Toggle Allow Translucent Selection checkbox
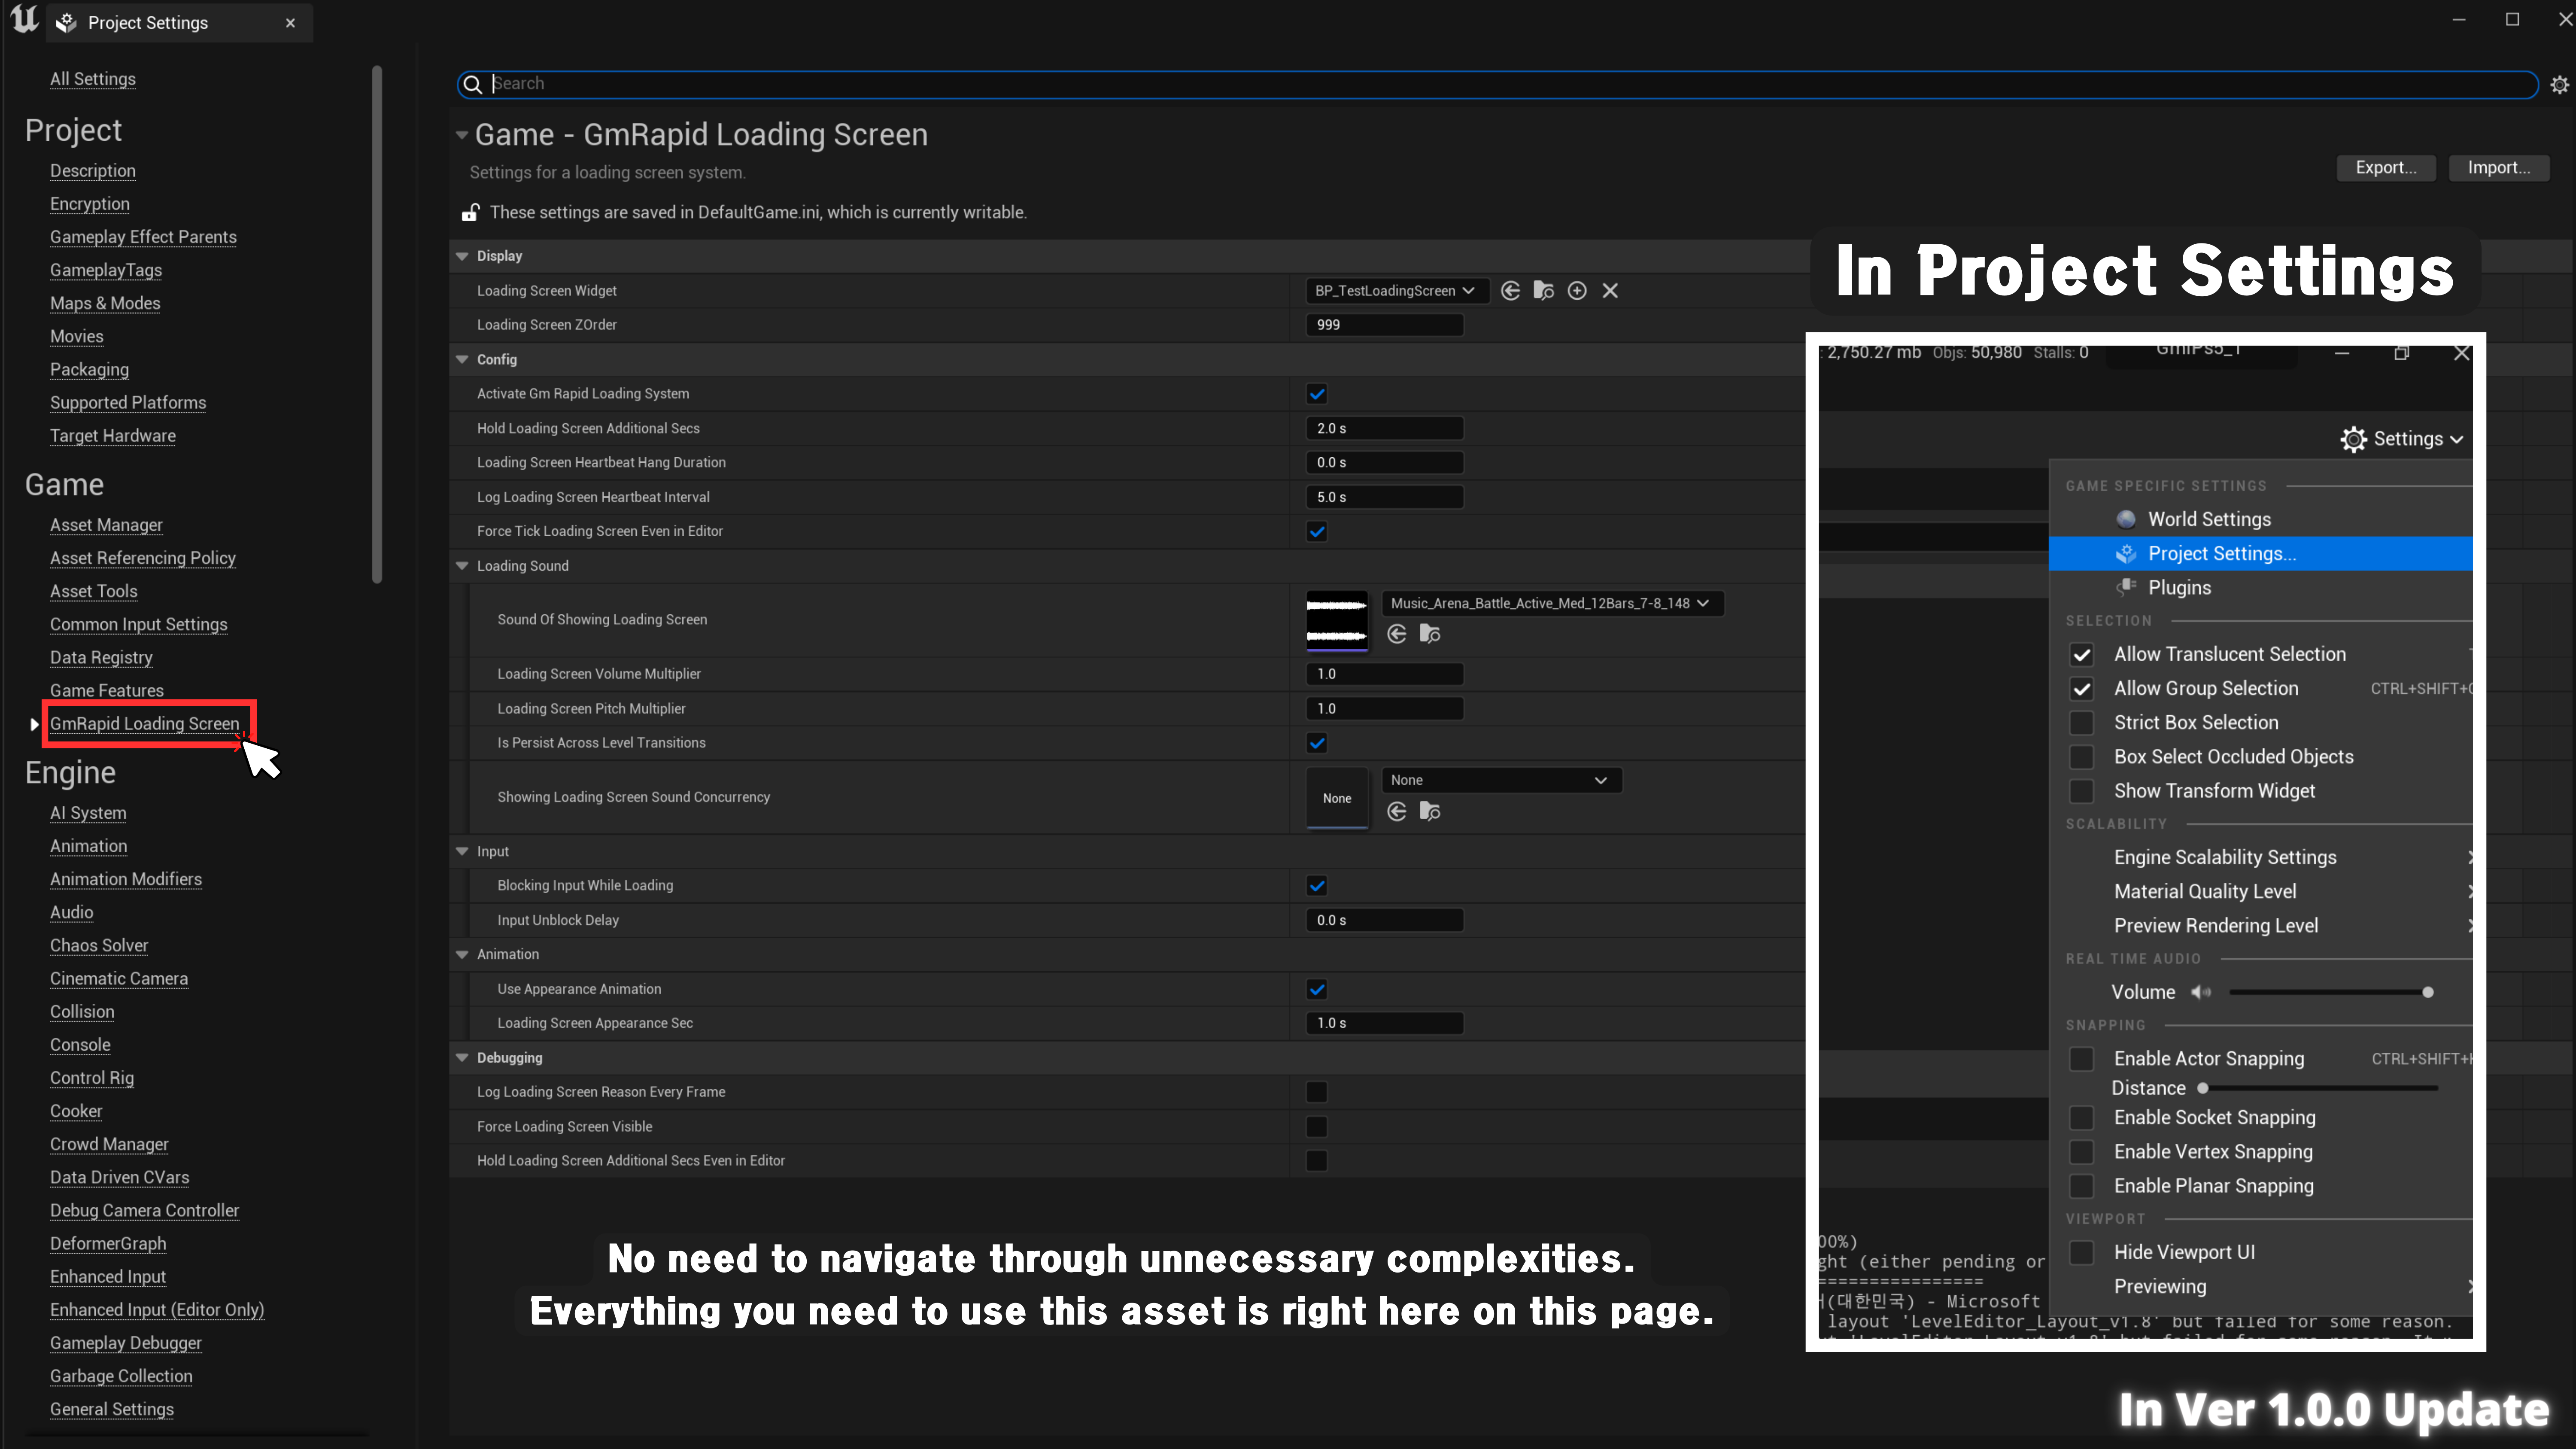This screenshot has width=2576, height=1449. 2081,655
